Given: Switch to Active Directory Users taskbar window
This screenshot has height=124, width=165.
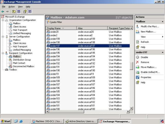Looking at the screenshot, I should 81,121.
